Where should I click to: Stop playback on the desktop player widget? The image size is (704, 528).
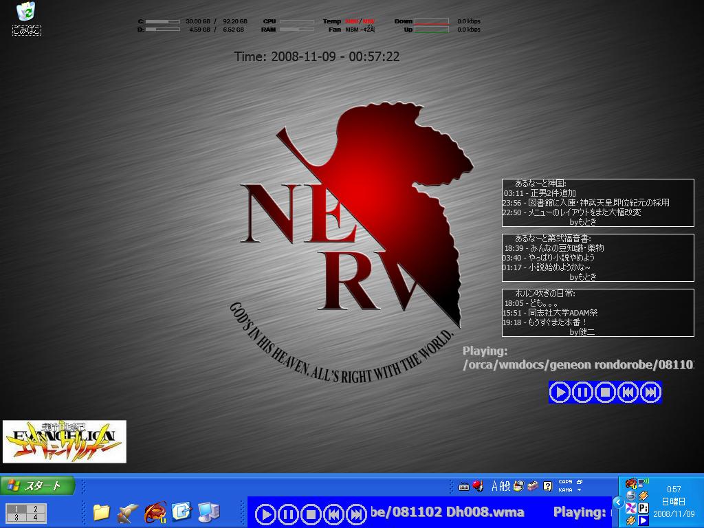click(605, 392)
